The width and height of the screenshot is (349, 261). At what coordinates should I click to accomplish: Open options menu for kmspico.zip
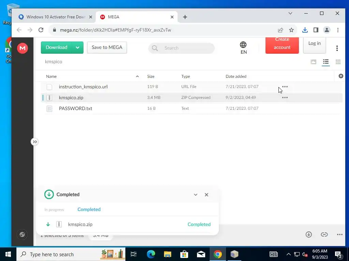(285, 98)
